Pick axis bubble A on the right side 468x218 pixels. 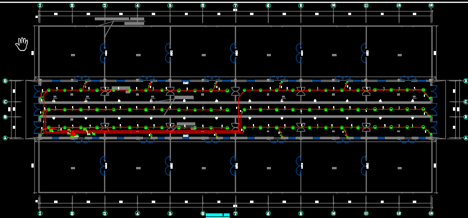(x=466, y=138)
